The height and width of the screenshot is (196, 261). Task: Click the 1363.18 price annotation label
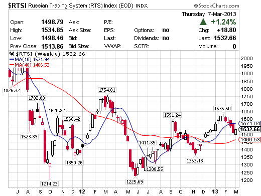[195, 160]
